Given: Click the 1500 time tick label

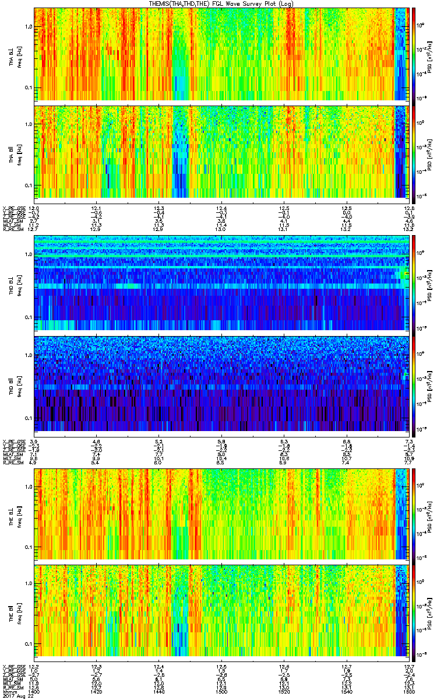Looking at the screenshot, I should (x=221, y=691).
